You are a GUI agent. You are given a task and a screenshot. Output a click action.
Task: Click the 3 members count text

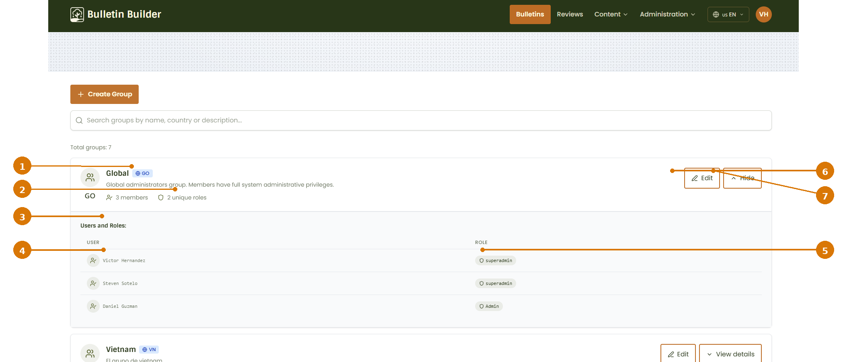pyautogui.click(x=132, y=197)
